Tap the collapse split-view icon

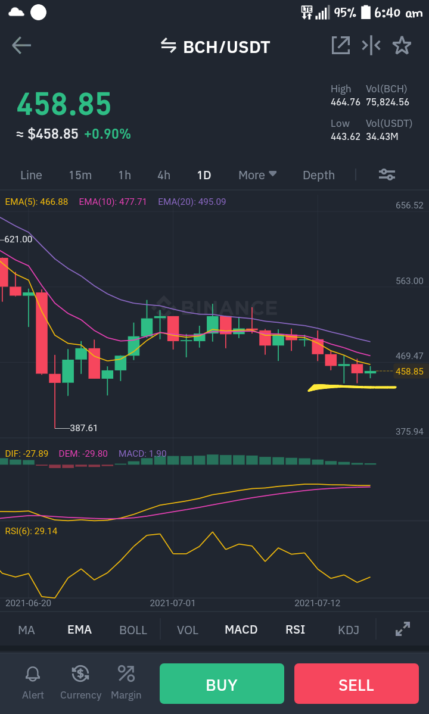click(x=371, y=45)
